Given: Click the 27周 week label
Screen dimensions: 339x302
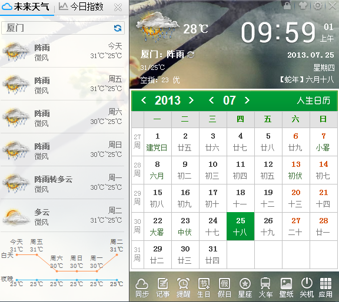Looking at the screenshot, I should click(x=138, y=142).
